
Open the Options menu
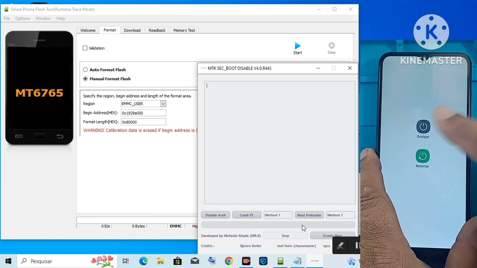[x=23, y=18]
